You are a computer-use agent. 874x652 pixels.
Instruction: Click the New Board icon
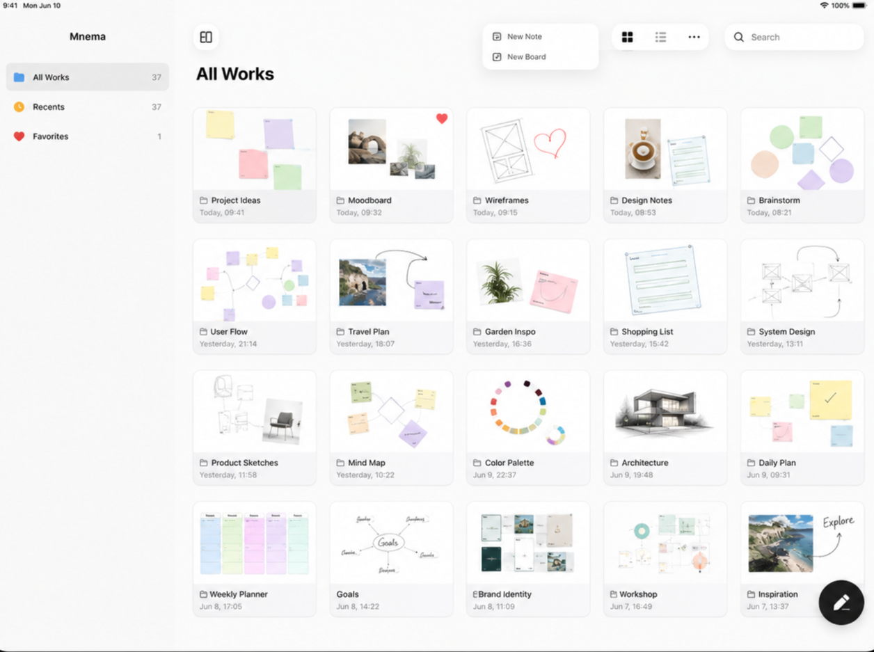pos(497,57)
